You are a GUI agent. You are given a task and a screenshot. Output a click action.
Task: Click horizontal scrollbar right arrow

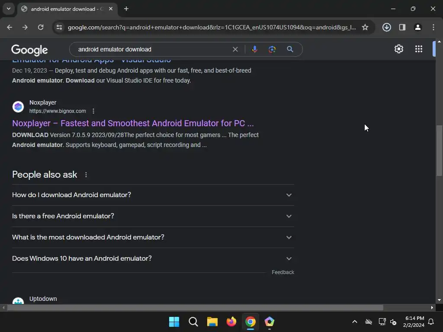coord(432,307)
